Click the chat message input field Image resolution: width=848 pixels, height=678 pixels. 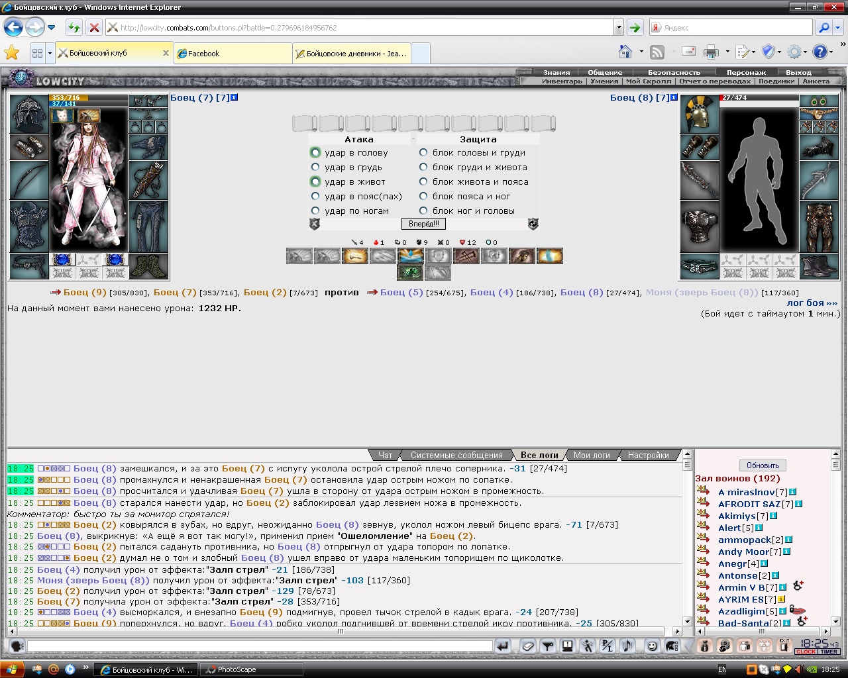(260, 646)
